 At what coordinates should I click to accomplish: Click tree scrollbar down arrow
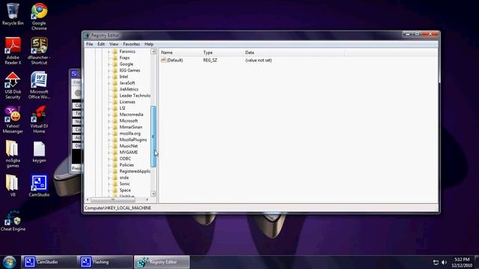153,194
